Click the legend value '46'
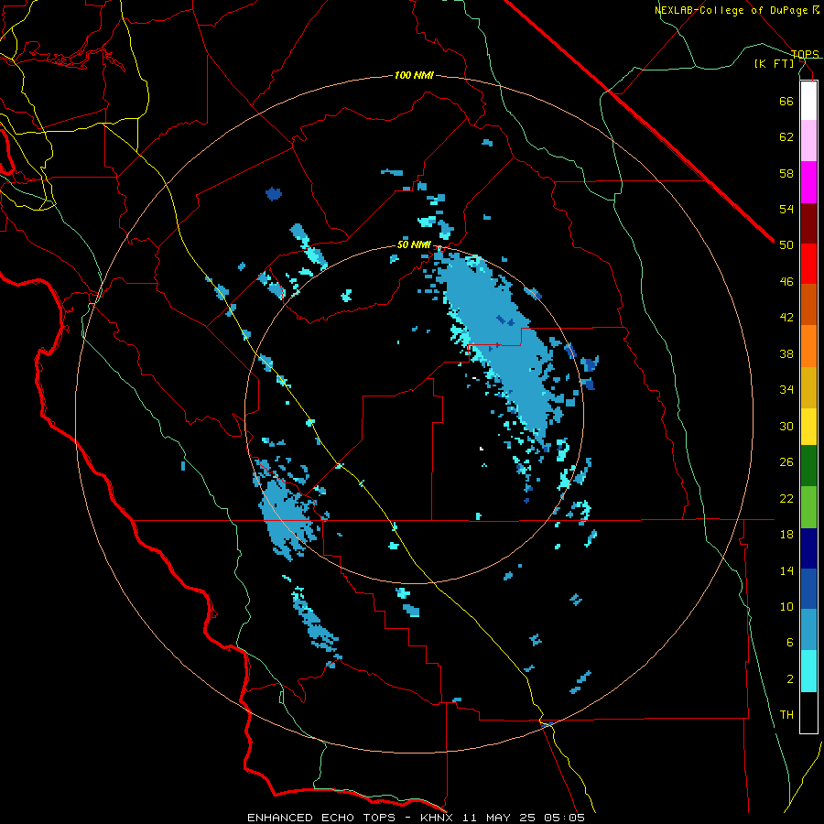 [786, 282]
